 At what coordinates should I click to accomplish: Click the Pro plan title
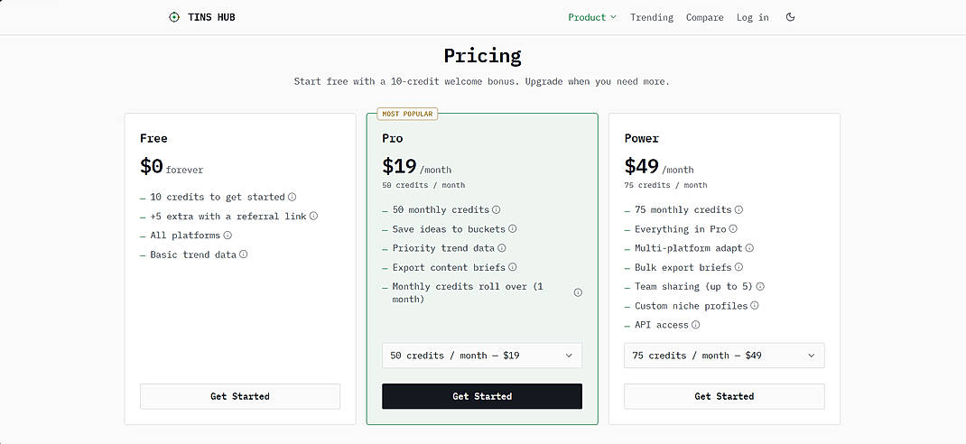(x=393, y=139)
